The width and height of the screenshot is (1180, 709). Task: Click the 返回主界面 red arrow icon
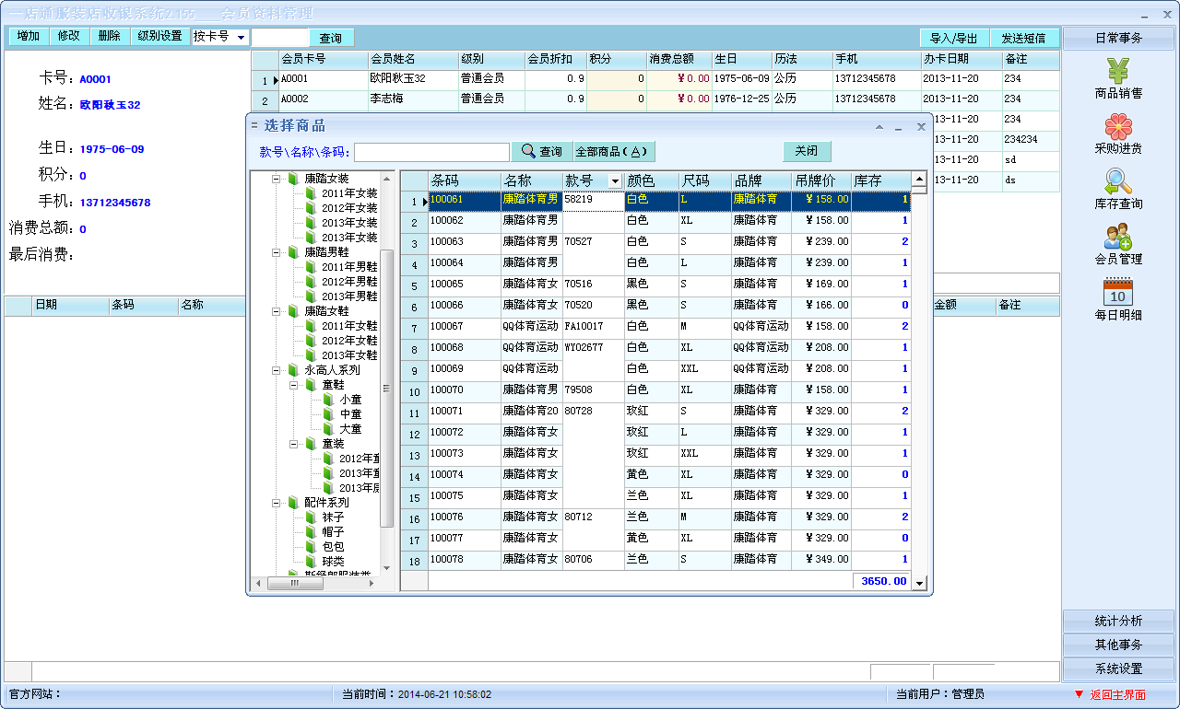click(x=1079, y=694)
